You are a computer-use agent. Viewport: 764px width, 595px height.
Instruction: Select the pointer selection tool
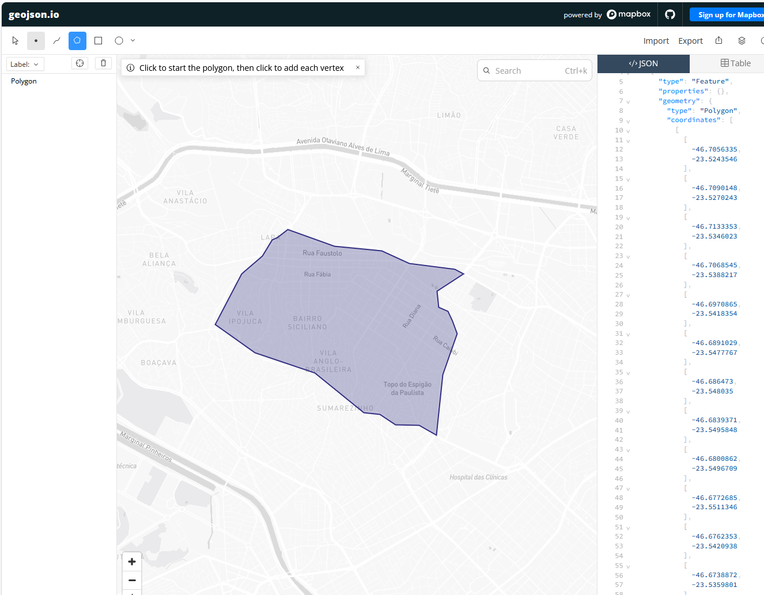16,41
